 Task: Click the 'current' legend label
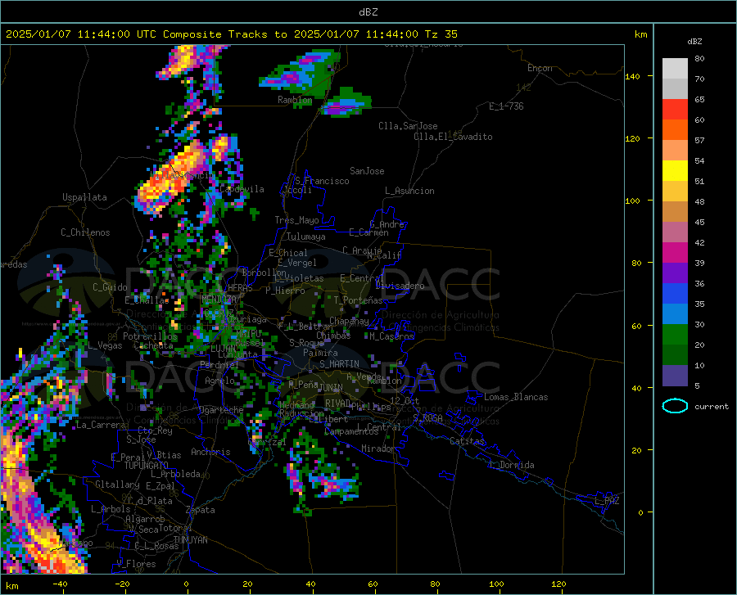(712, 406)
